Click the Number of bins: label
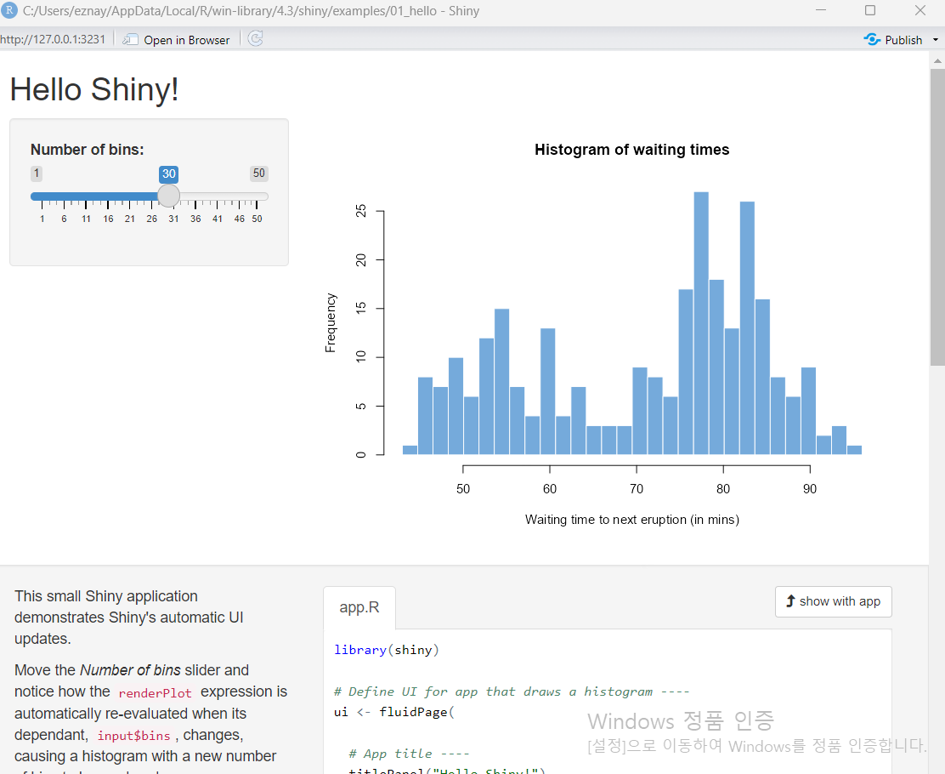The width and height of the screenshot is (945, 774). tap(88, 150)
